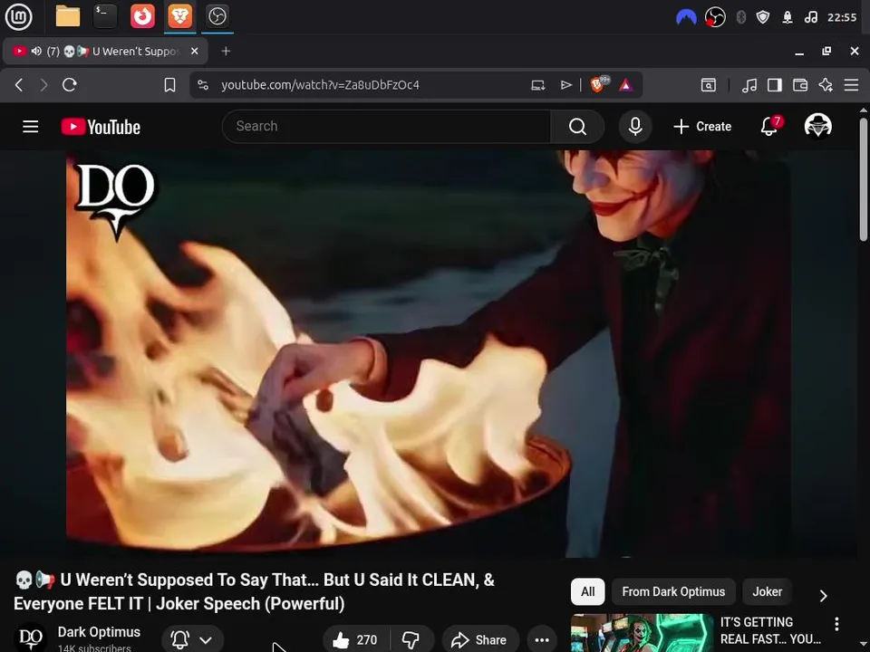Screen dimensions: 870x652
Task: Open the browser search tabs button
Action: click(709, 85)
